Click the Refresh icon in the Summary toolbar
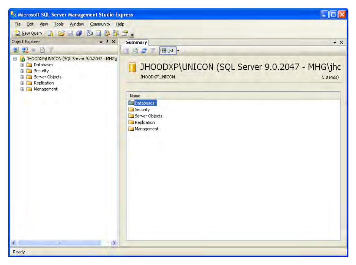The width and height of the screenshot is (356, 265). (135, 51)
